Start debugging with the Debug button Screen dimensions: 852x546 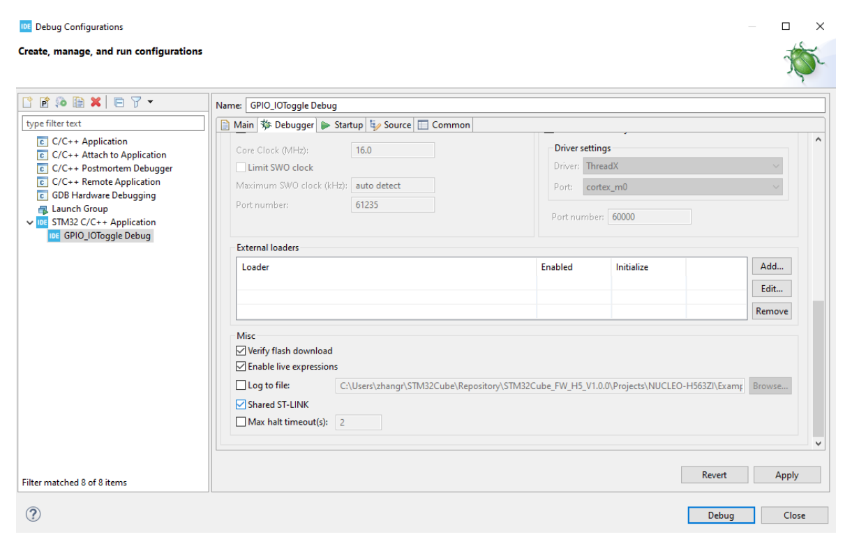(x=722, y=515)
